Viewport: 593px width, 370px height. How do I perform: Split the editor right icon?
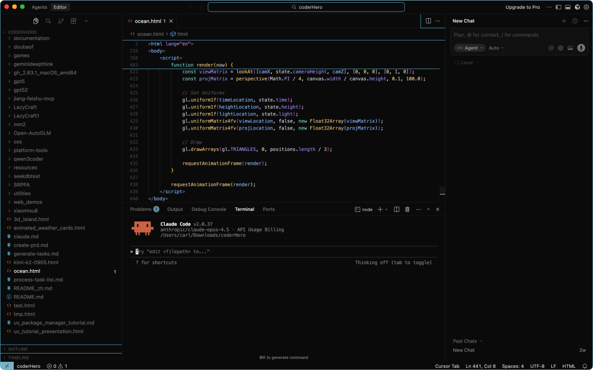[x=428, y=21]
